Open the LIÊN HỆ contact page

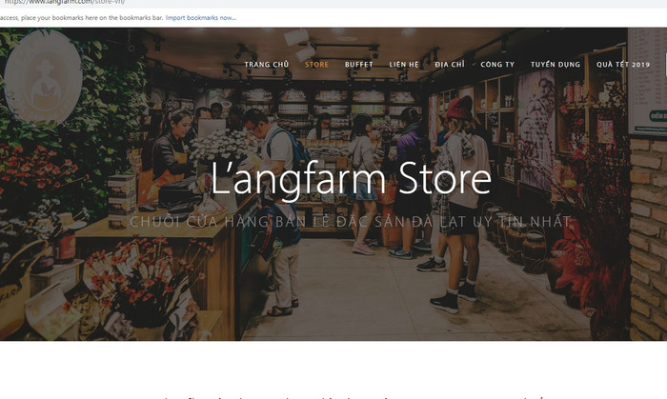tap(404, 64)
